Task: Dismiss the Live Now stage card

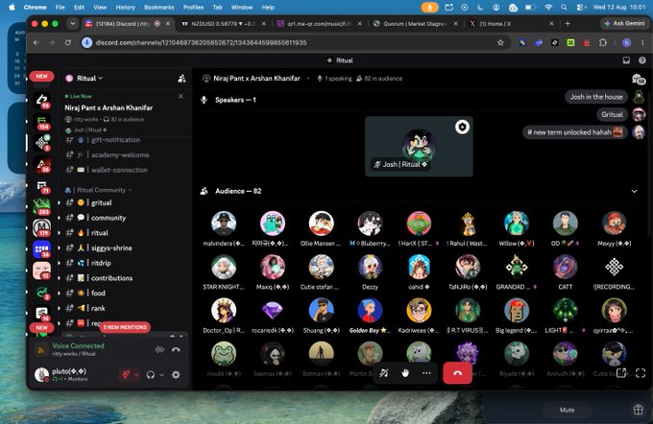Action: click(181, 96)
